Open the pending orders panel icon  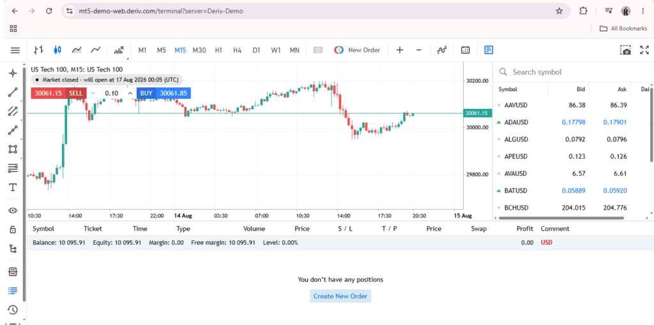pyautogui.click(x=13, y=271)
